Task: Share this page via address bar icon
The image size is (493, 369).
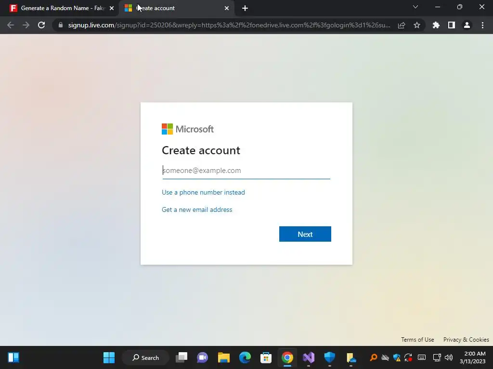Action: [x=402, y=25]
